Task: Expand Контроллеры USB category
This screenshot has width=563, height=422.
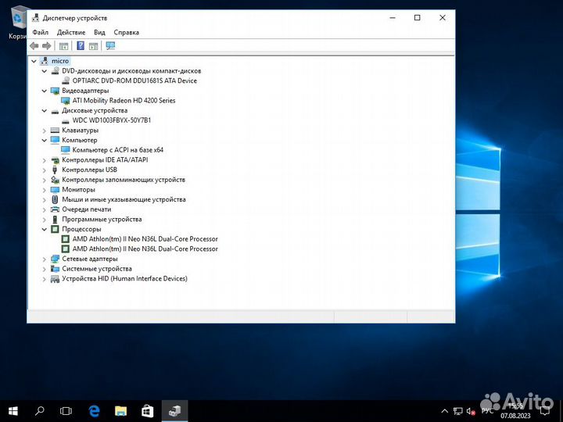Action: point(44,170)
